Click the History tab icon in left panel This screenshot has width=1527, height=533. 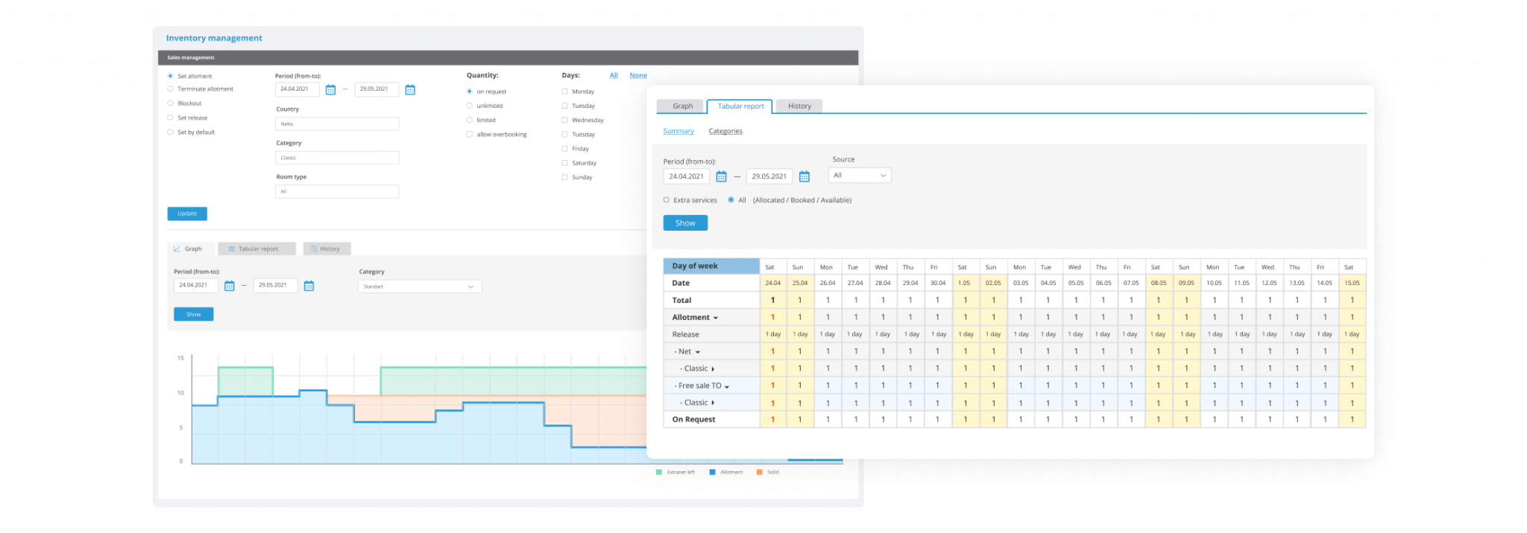314,249
